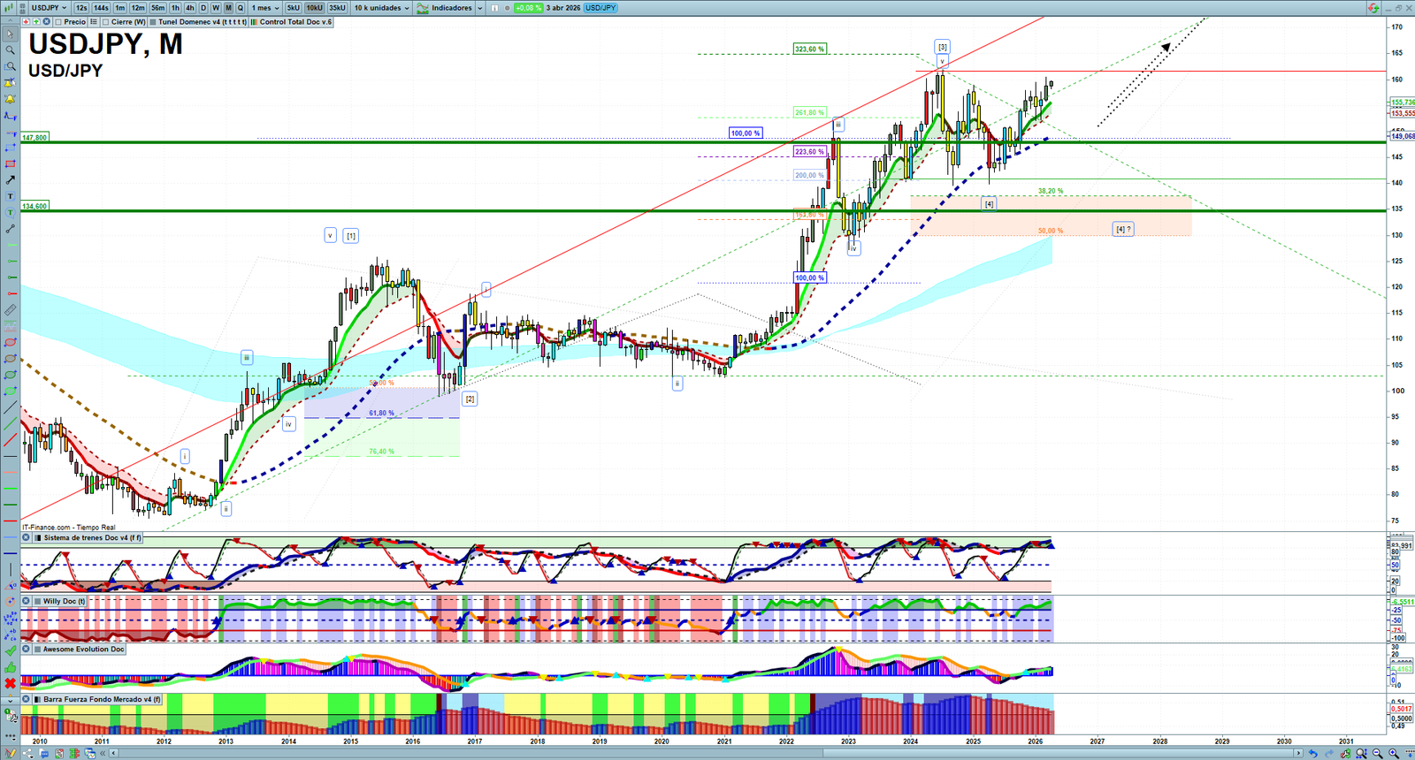The image size is (1415, 760).
Task: Toggle Control Total Doc v.6 indicator
Action: (x=255, y=22)
